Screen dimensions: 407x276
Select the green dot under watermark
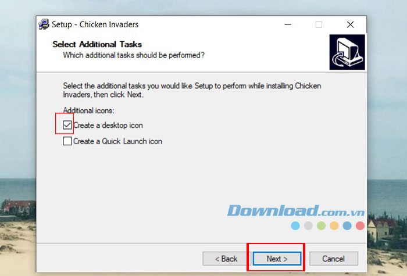tap(321, 225)
